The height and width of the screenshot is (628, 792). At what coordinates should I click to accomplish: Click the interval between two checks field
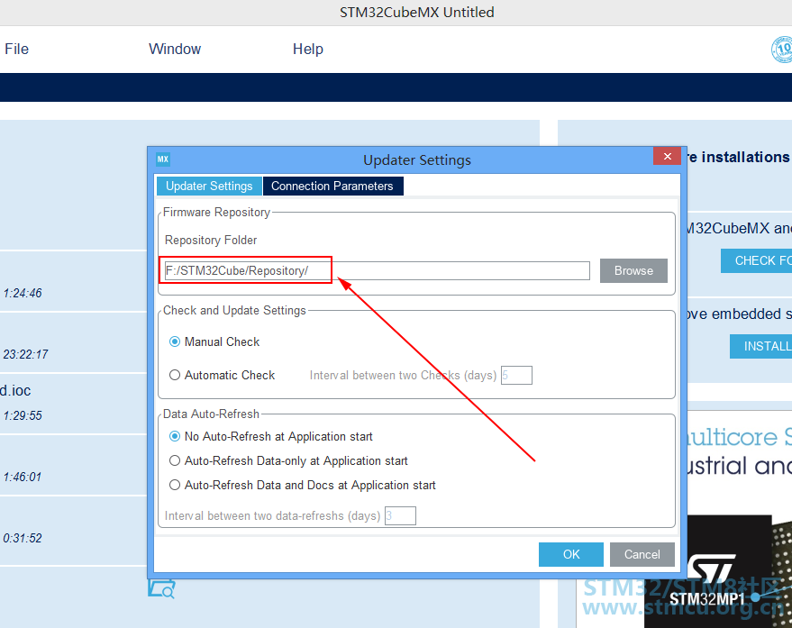click(x=516, y=376)
